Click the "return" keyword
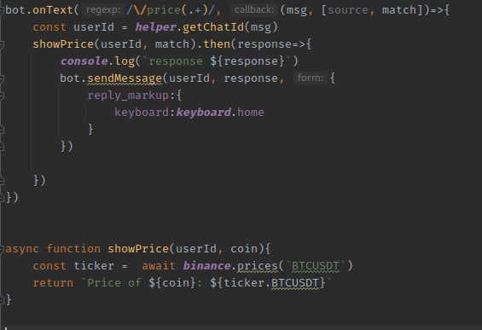This screenshot has width=482, height=330. coord(53,283)
